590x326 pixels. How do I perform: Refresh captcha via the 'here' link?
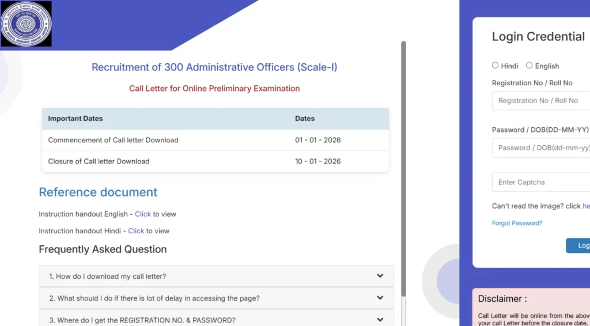[586, 206]
